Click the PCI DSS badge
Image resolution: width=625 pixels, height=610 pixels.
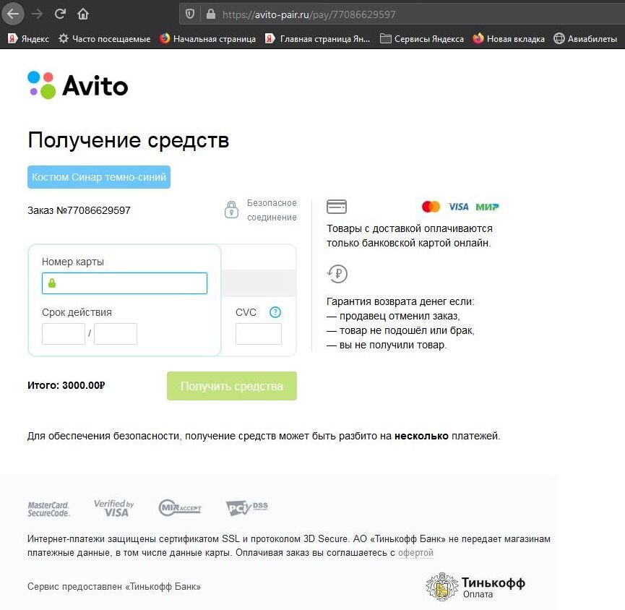[x=246, y=507]
